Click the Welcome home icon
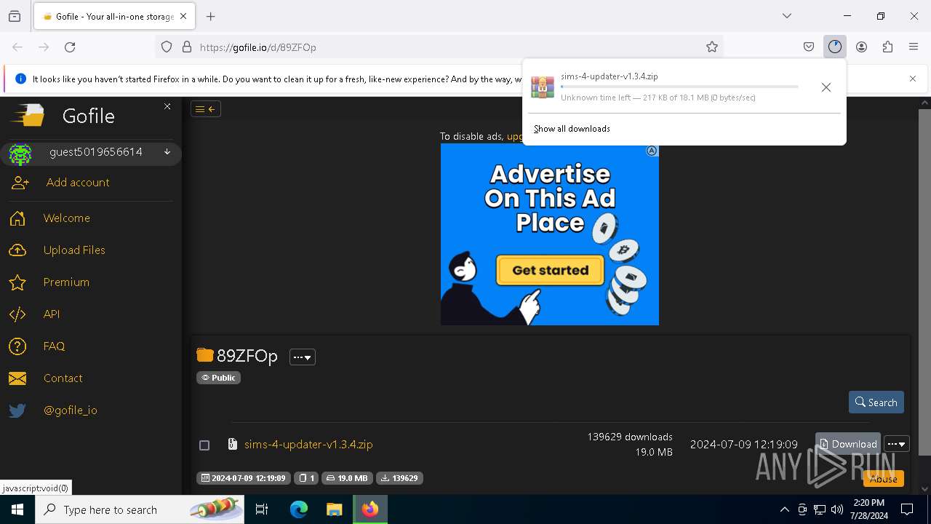Screen dimensions: 931x524 pos(17,218)
